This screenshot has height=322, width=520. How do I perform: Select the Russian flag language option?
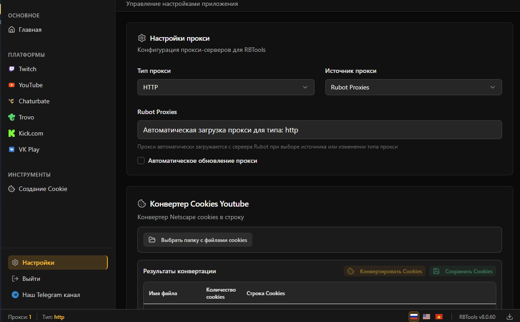point(414,317)
